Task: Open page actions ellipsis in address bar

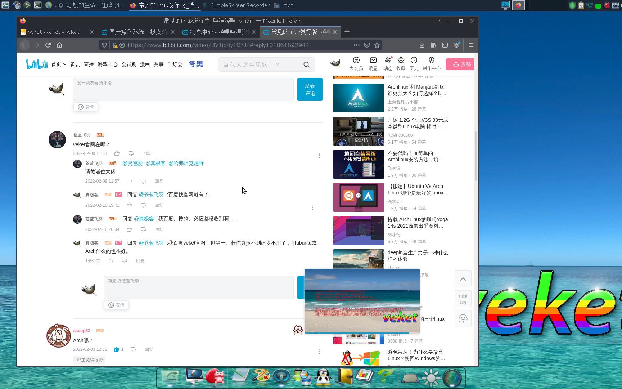Action: click(356, 45)
